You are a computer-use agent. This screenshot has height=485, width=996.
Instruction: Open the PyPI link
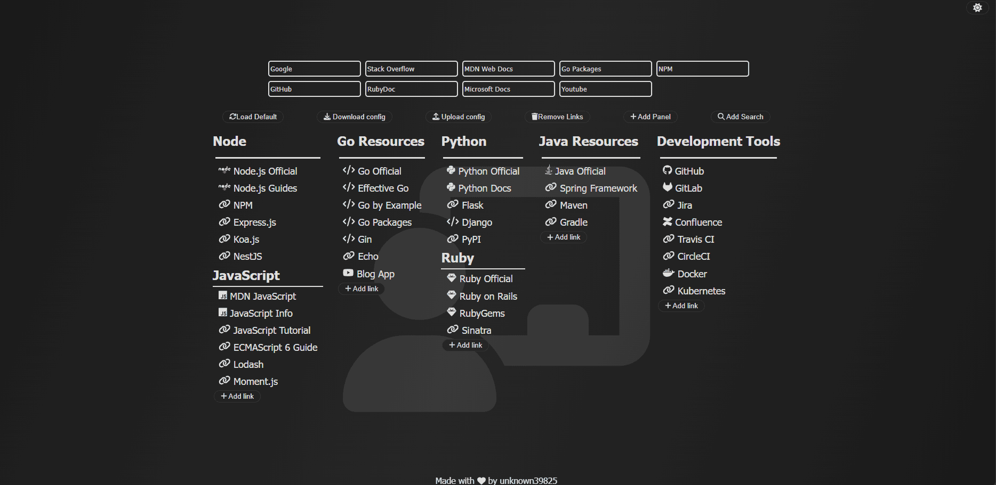(471, 240)
